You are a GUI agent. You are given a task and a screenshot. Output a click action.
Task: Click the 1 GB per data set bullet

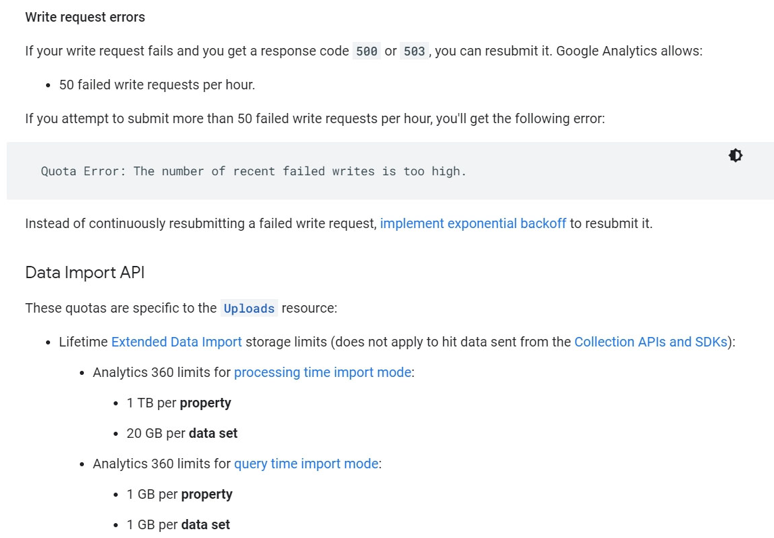pyautogui.click(x=178, y=524)
